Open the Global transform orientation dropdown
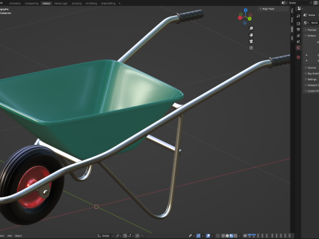The image size is (319, 239). click(106, 236)
